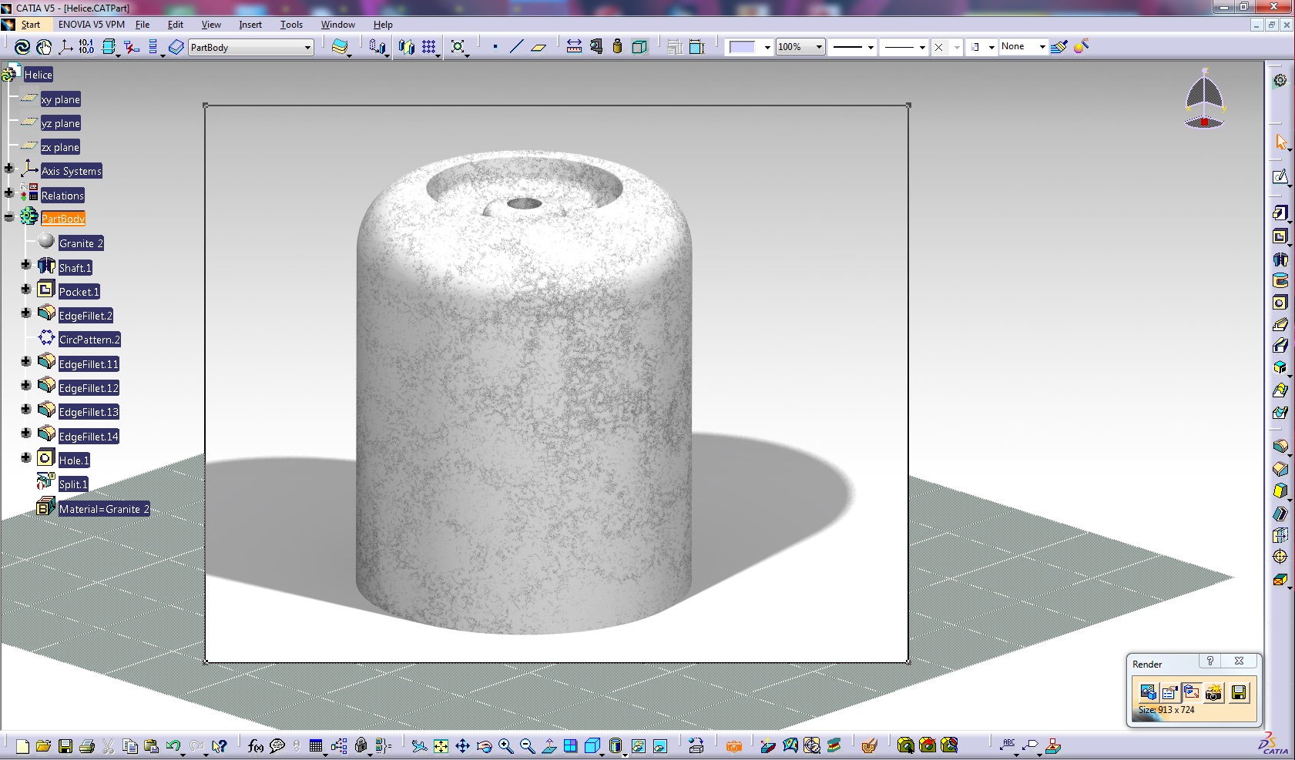Select Split.1 in the tree
Screen dimensions: 1295x760
click(x=73, y=484)
